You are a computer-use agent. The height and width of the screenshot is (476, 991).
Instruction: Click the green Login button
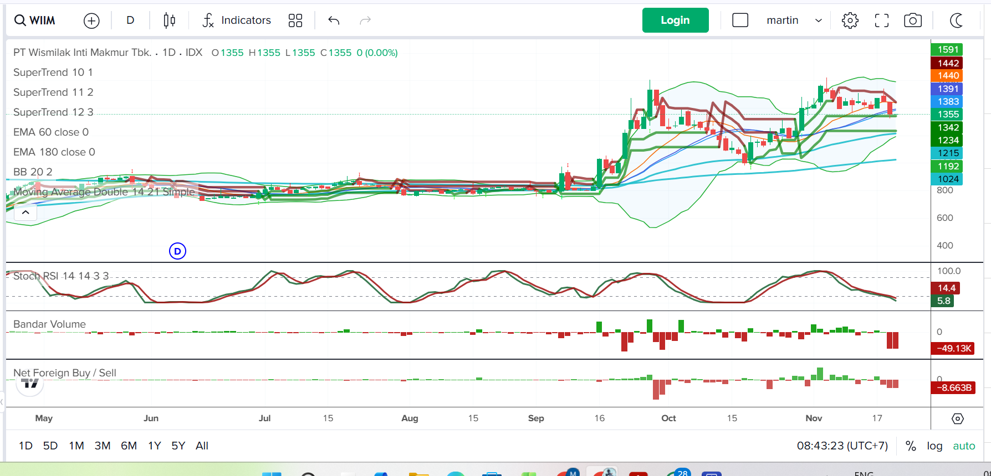coord(675,20)
